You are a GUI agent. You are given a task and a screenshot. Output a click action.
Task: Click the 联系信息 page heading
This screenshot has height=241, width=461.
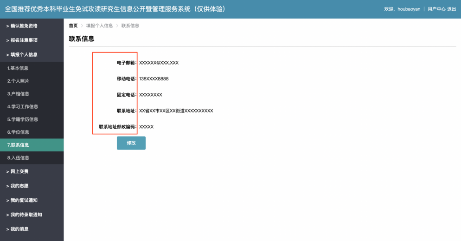[82, 39]
